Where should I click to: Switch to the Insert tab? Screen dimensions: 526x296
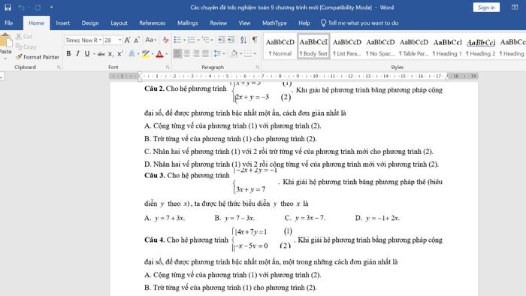coord(62,23)
